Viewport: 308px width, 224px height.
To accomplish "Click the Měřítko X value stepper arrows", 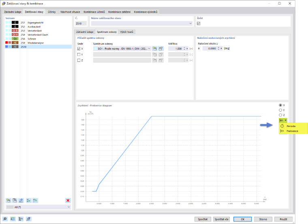I will (x=184, y=49).
